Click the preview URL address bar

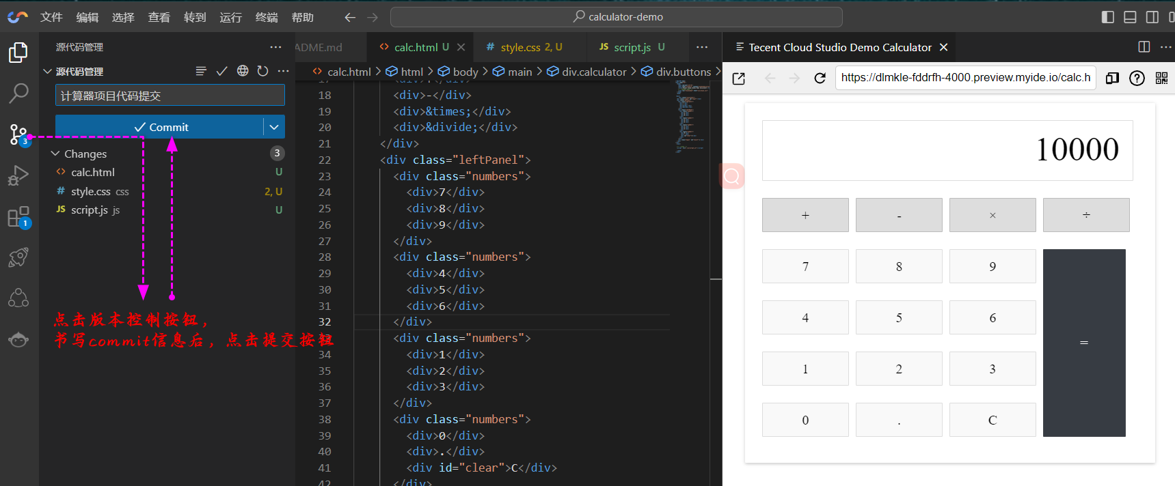(965, 78)
